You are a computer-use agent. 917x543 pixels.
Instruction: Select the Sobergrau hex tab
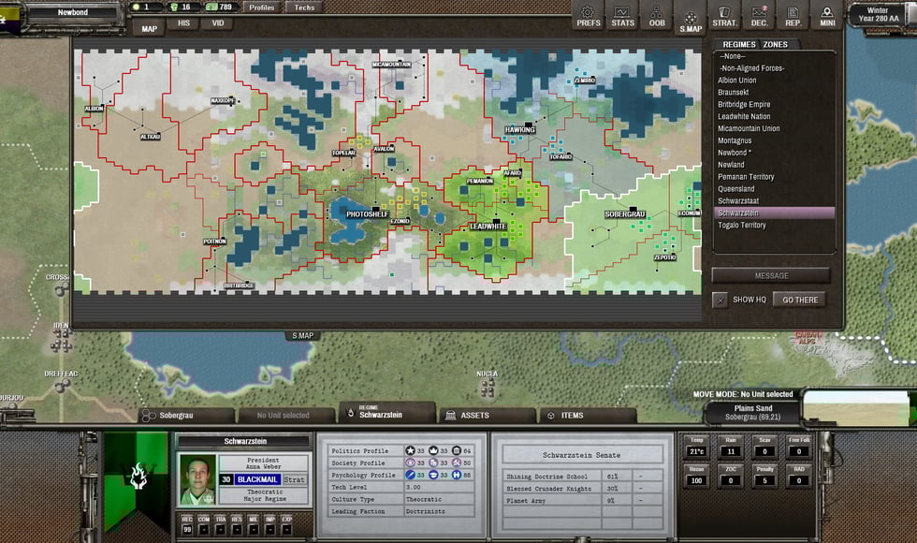pyautogui.click(x=187, y=416)
